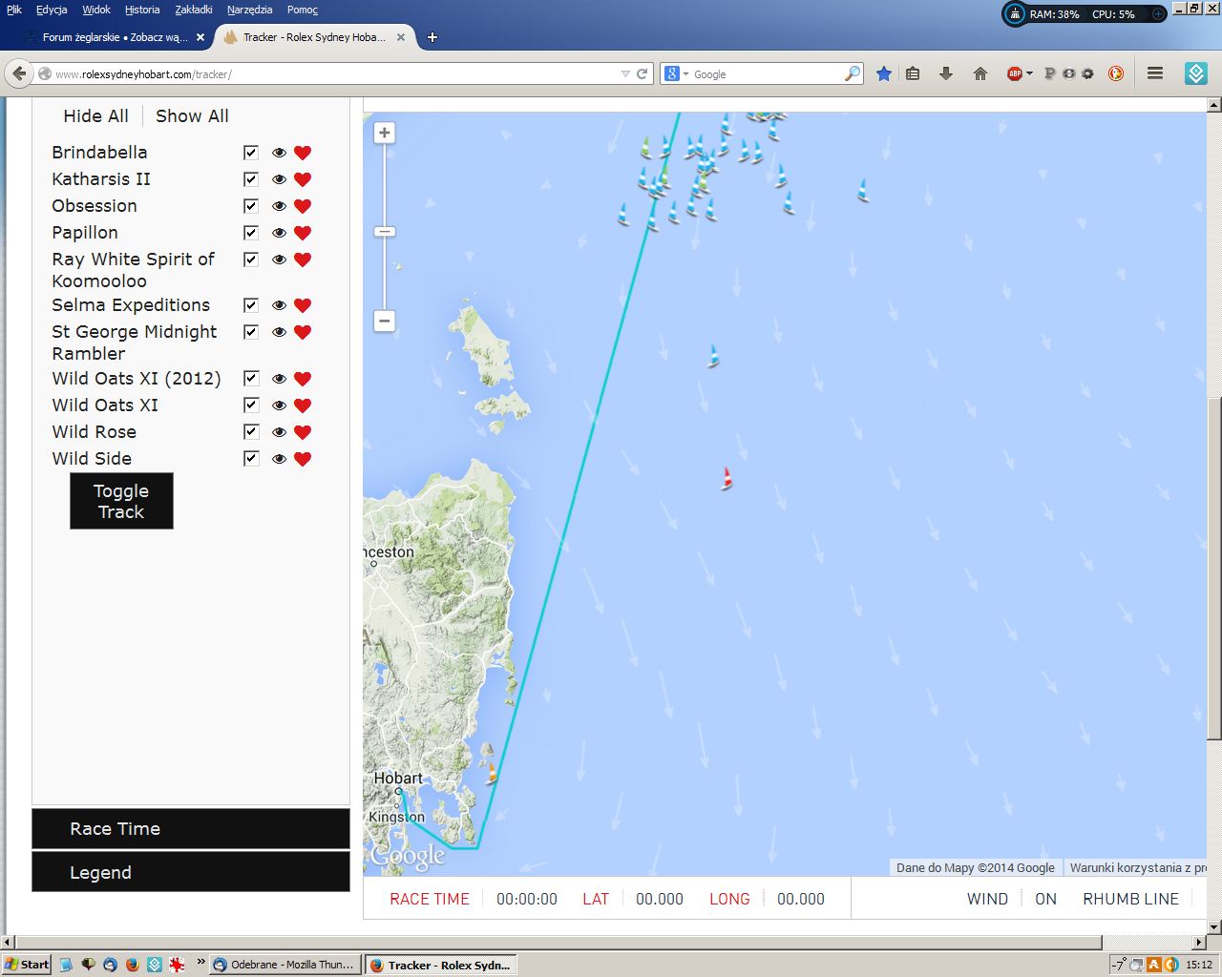Click the heart favourite icon for Brindabella

click(303, 153)
